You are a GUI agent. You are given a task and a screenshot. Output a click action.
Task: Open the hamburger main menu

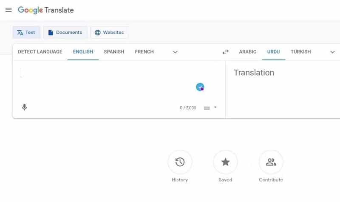(x=8, y=10)
